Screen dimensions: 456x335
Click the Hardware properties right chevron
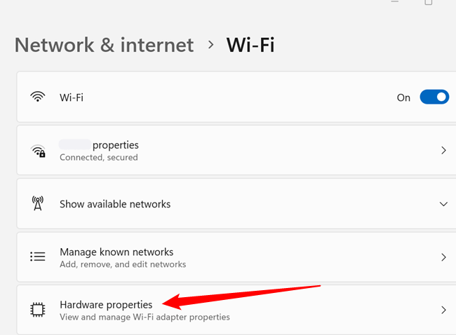pos(443,310)
